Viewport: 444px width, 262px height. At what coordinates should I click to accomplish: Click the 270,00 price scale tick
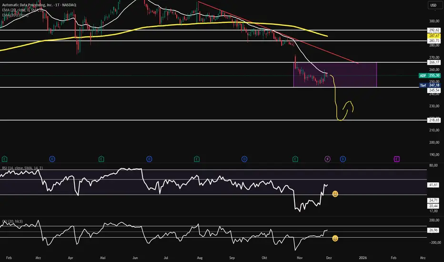point(434,58)
